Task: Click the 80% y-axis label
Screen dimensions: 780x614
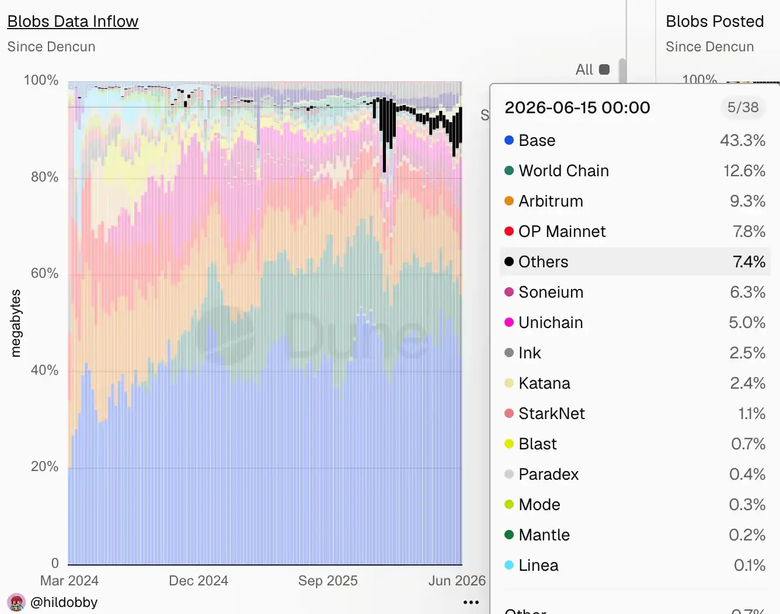Action: point(45,177)
